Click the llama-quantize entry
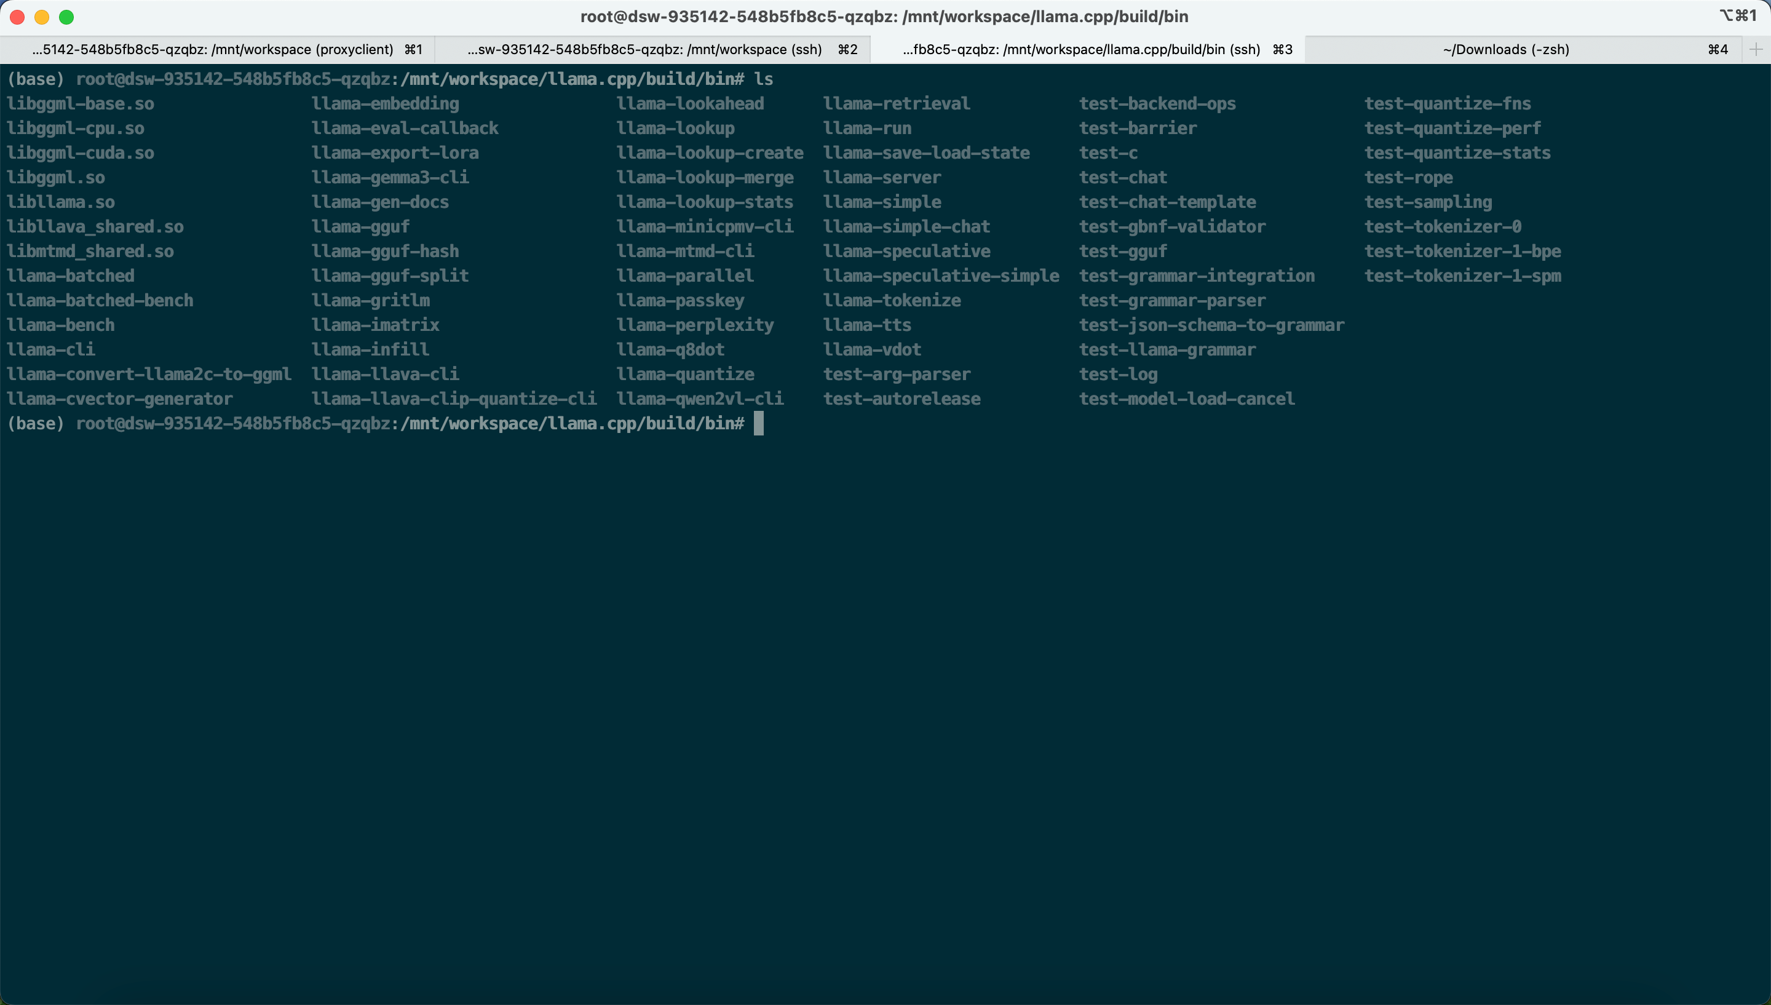The width and height of the screenshot is (1771, 1005). (x=686, y=374)
